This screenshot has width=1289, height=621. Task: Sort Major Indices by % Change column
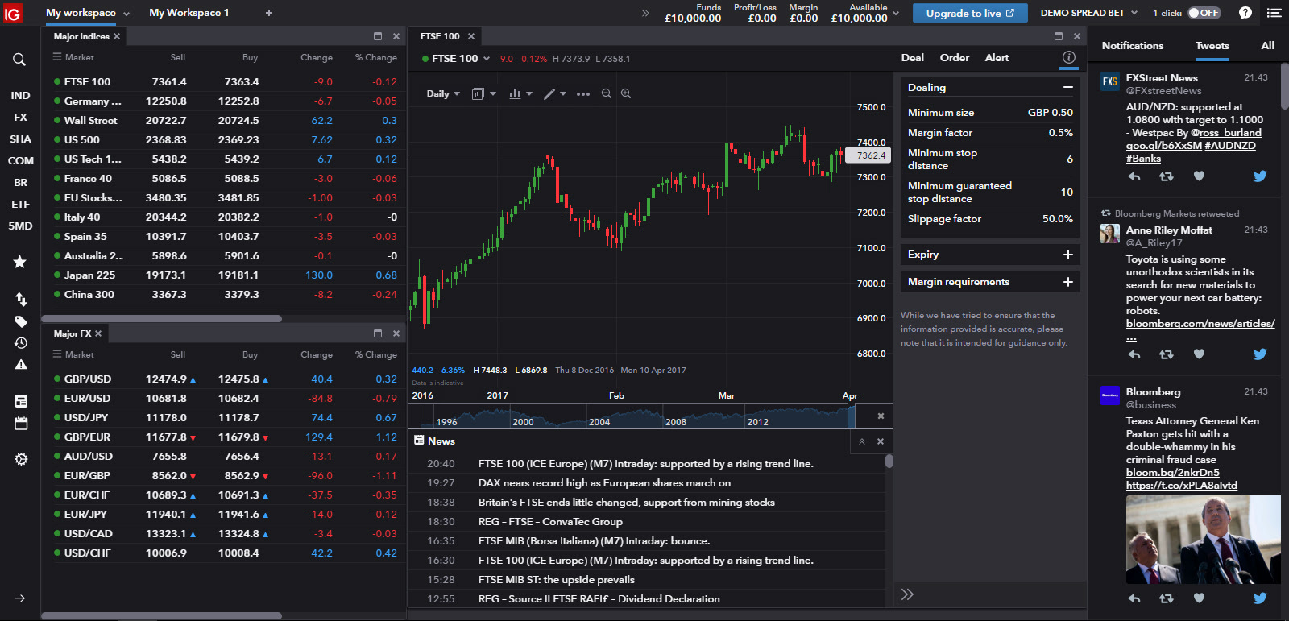(x=375, y=58)
